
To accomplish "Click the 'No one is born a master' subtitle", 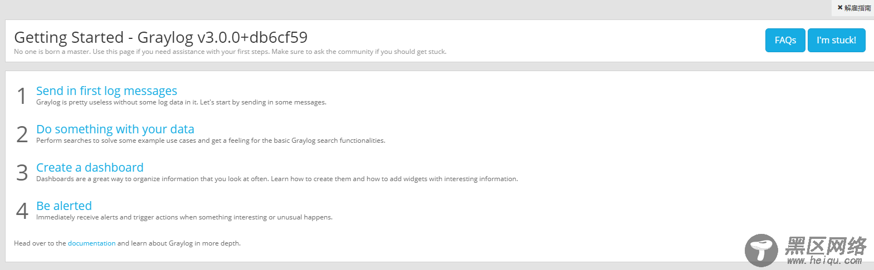I will coord(230,52).
